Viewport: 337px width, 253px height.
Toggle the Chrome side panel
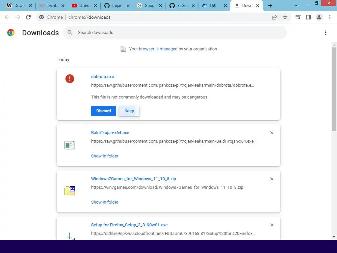(x=309, y=17)
